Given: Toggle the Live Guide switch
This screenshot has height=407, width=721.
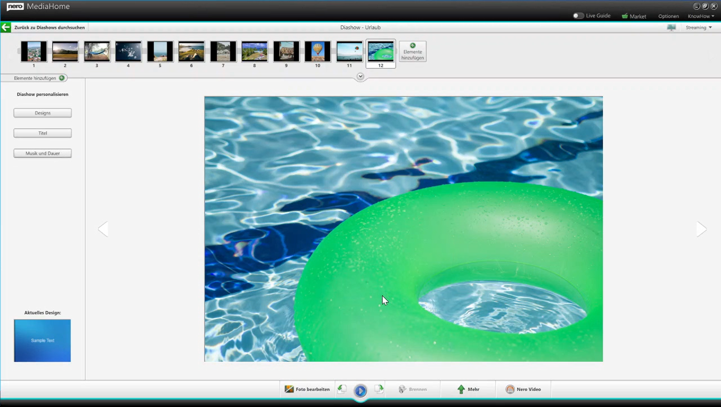Looking at the screenshot, I should pos(578,16).
